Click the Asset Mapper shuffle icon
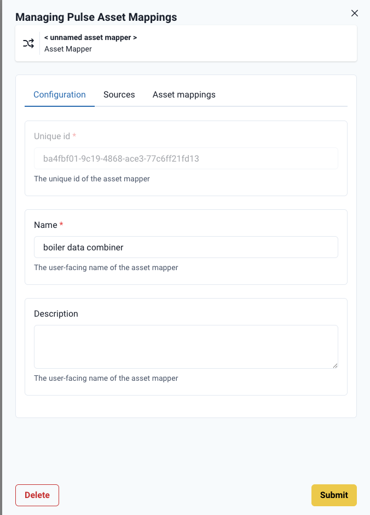This screenshot has height=515, width=370. [x=28, y=43]
